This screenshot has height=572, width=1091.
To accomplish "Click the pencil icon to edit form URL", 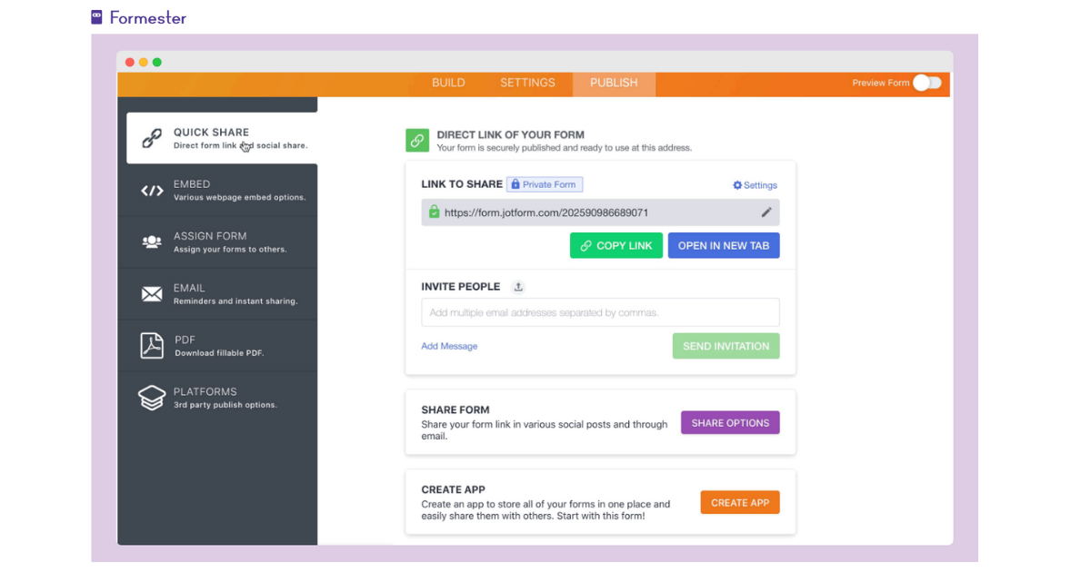I will click(766, 212).
